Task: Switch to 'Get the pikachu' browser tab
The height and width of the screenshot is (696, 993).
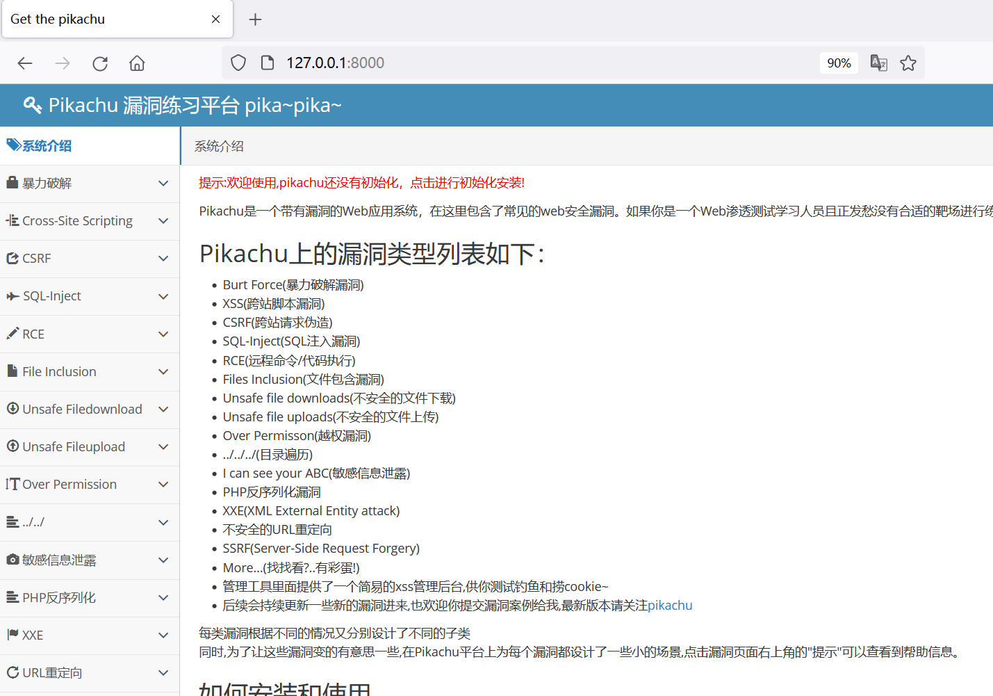Action: coord(116,19)
